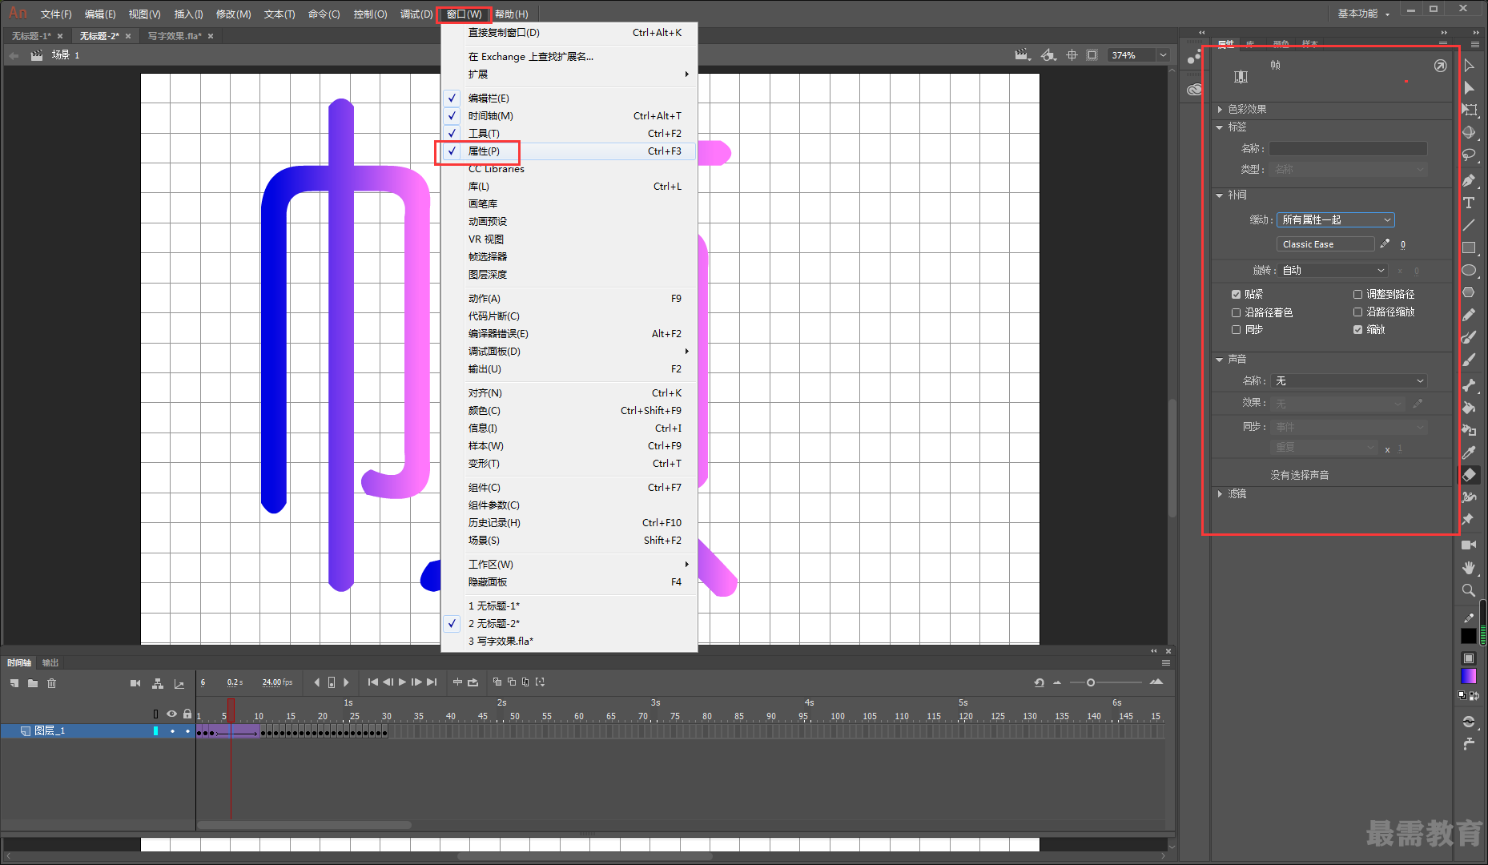Edit classic ease with the pencil icon

(1385, 243)
